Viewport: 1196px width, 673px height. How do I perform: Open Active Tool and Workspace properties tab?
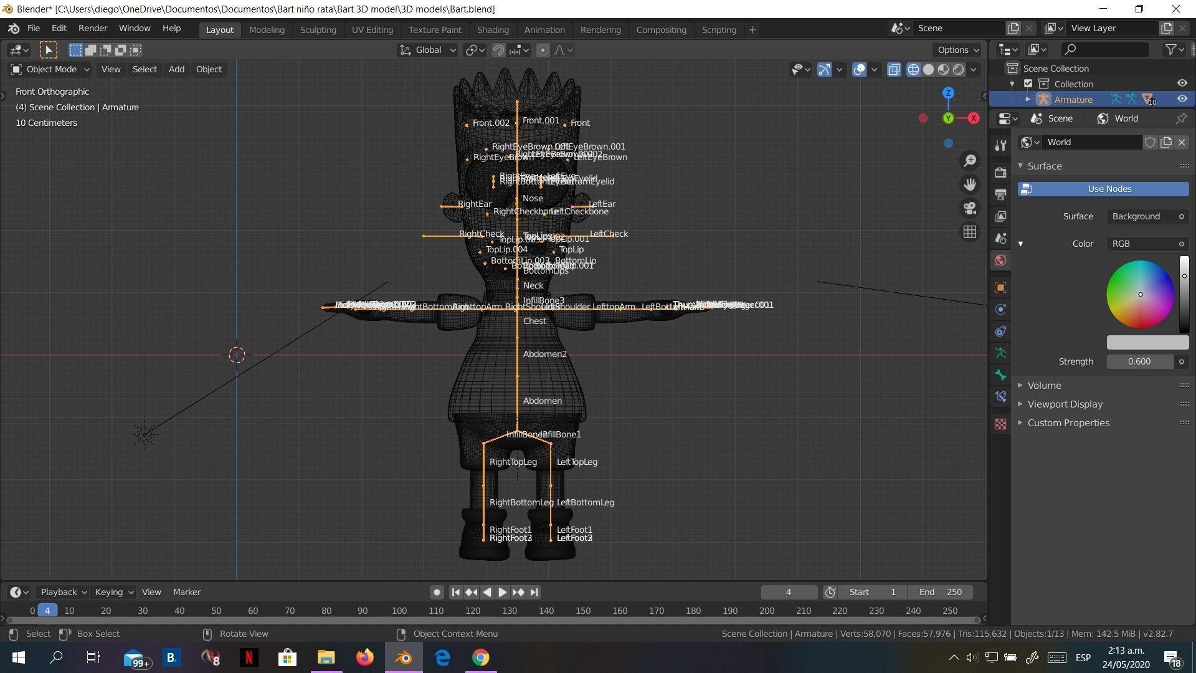pos(1000,145)
